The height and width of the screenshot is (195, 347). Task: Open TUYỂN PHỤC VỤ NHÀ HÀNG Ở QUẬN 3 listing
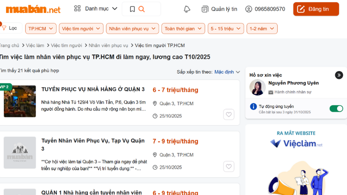click(93, 89)
